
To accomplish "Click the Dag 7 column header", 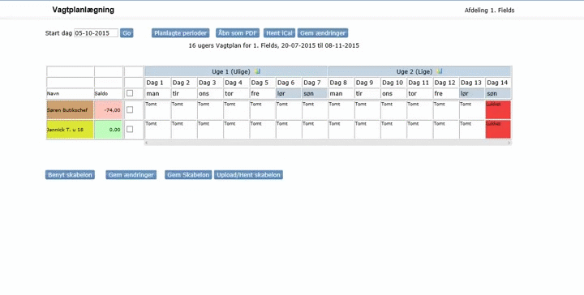I will [x=315, y=83].
